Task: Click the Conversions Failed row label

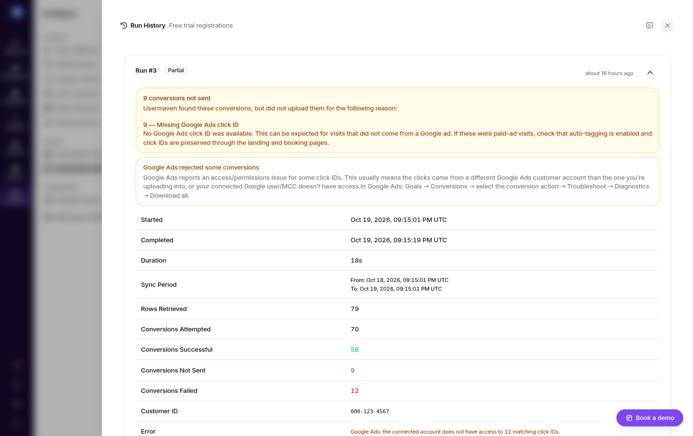Action: pos(169,391)
